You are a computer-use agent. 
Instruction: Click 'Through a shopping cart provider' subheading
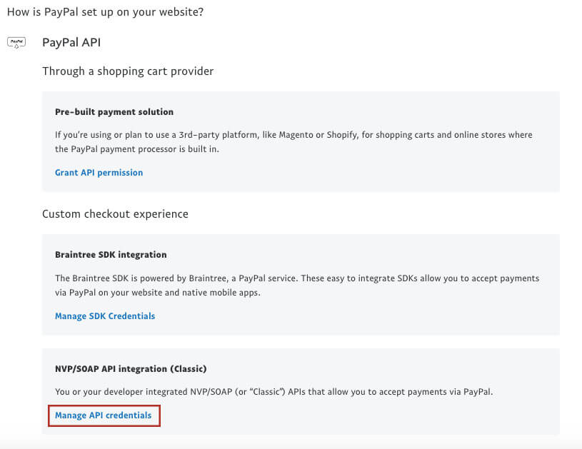128,71
